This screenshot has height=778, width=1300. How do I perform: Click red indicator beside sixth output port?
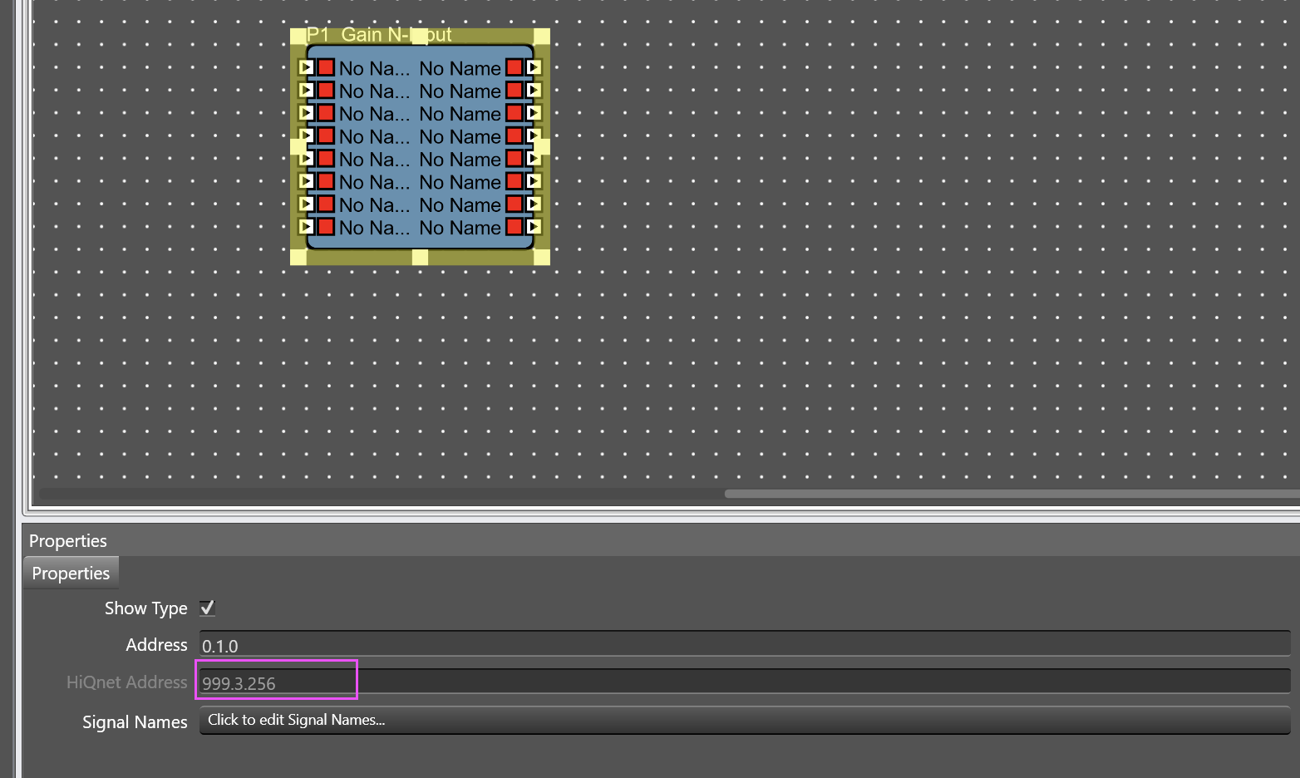[515, 181]
